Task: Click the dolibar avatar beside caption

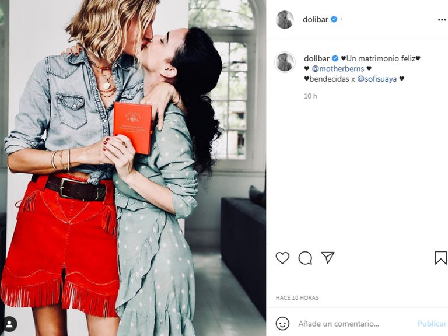Action: tap(285, 62)
